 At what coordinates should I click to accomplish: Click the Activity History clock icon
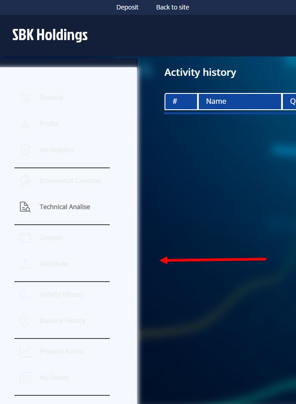pyautogui.click(x=25, y=294)
